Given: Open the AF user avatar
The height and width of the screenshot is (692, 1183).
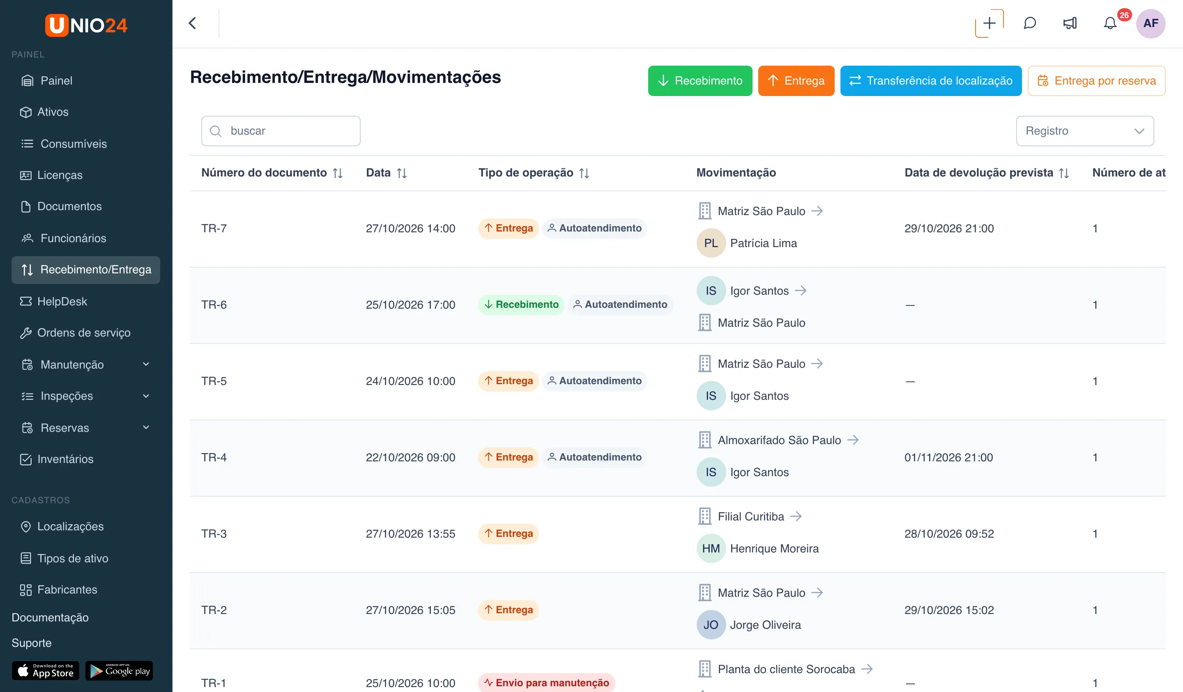Looking at the screenshot, I should pos(1151,23).
